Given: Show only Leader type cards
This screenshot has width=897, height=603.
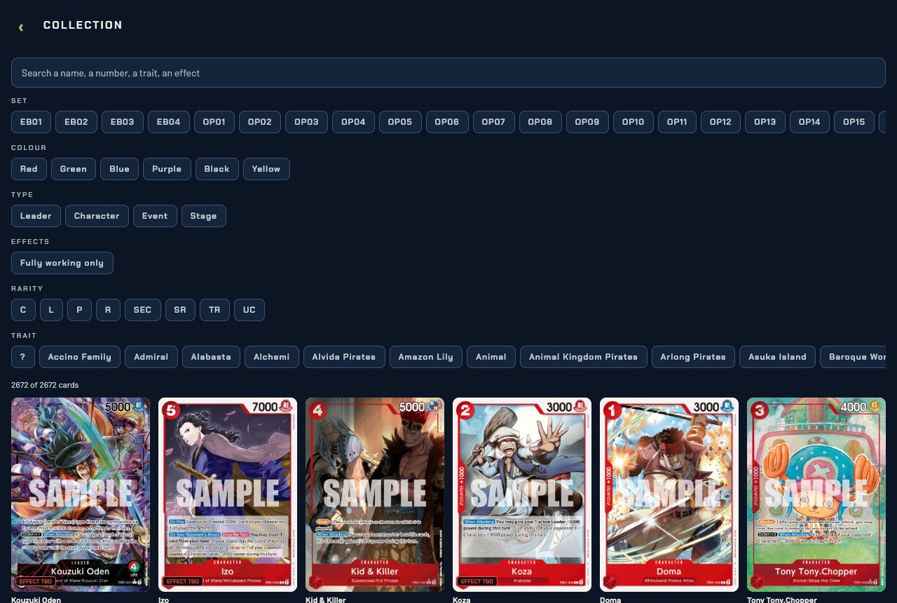Looking at the screenshot, I should point(36,216).
